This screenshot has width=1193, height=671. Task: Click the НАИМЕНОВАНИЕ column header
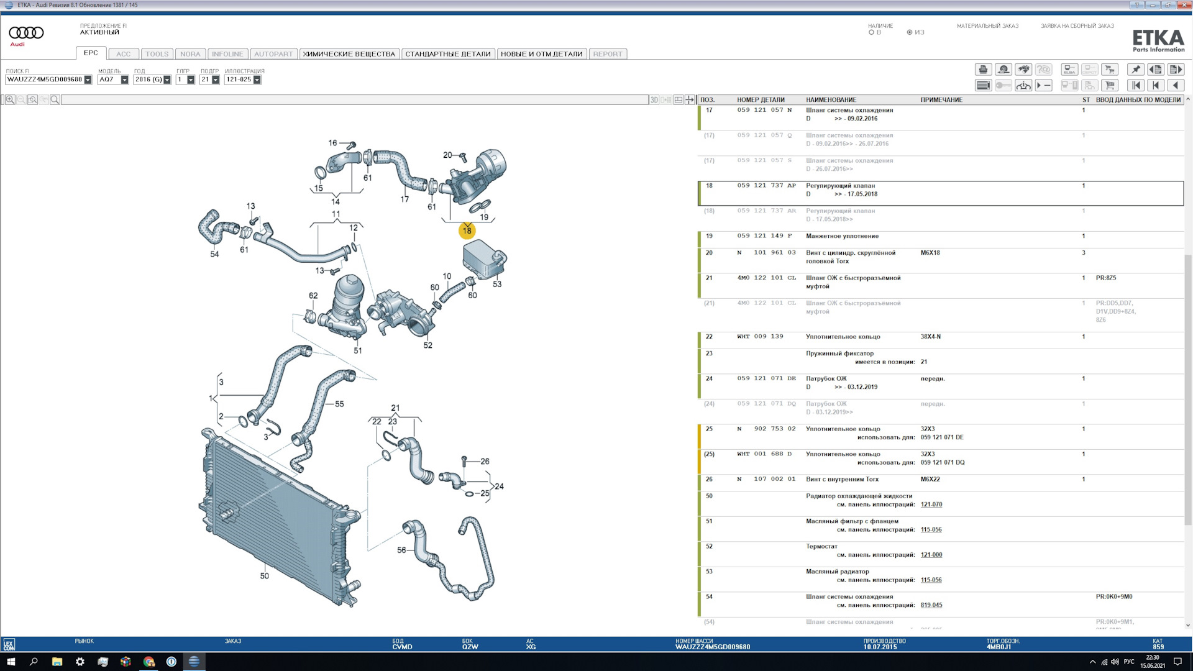[x=831, y=100]
